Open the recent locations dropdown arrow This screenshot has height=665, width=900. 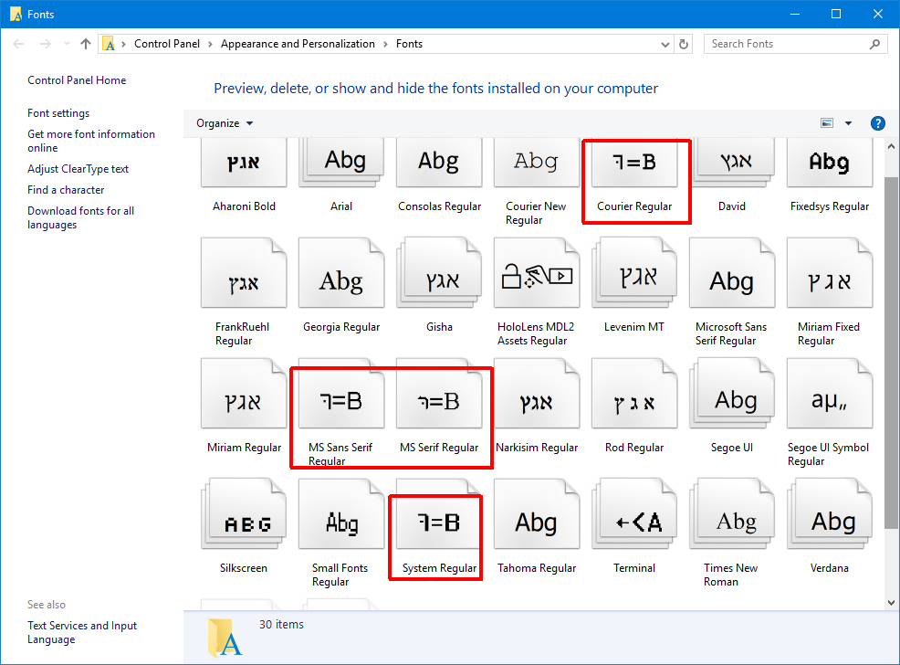point(67,44)
